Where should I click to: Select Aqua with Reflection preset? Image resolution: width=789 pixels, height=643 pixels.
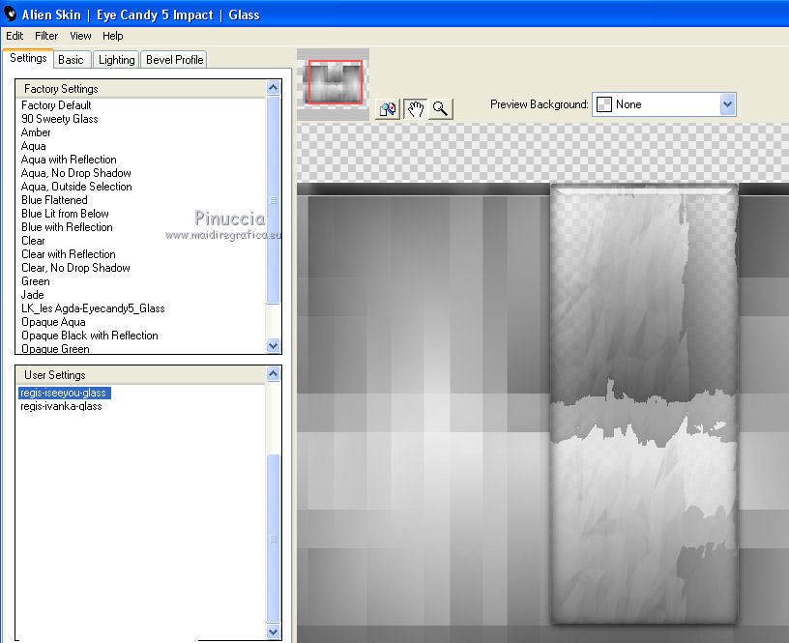(69, 160)
